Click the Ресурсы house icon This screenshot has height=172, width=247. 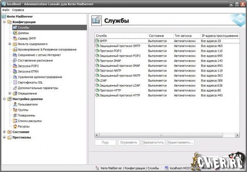15,126
